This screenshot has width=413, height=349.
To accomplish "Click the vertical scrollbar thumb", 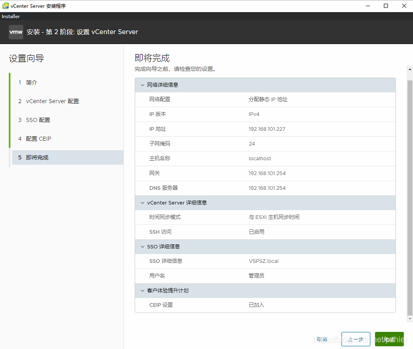I will click(410, 198).
